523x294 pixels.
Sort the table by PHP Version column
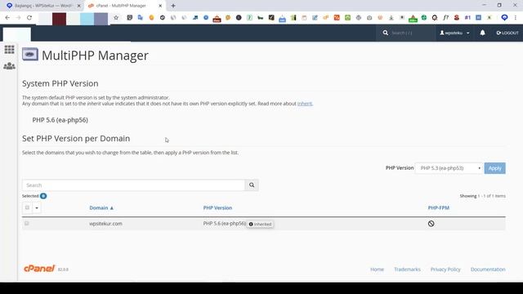217,207
